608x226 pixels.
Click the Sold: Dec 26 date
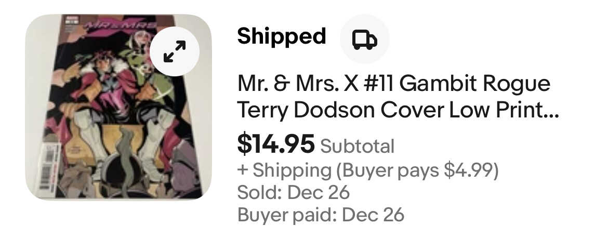click(294, 192)
